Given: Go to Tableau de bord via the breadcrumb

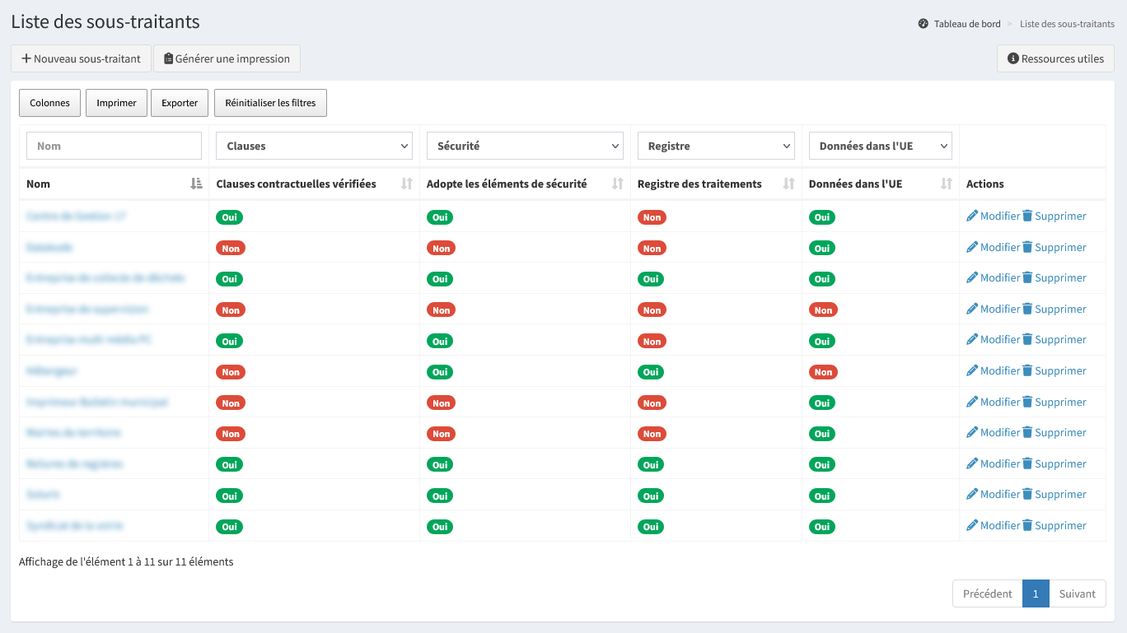Looking at the screenshot, I should click(x=966, y=24).
